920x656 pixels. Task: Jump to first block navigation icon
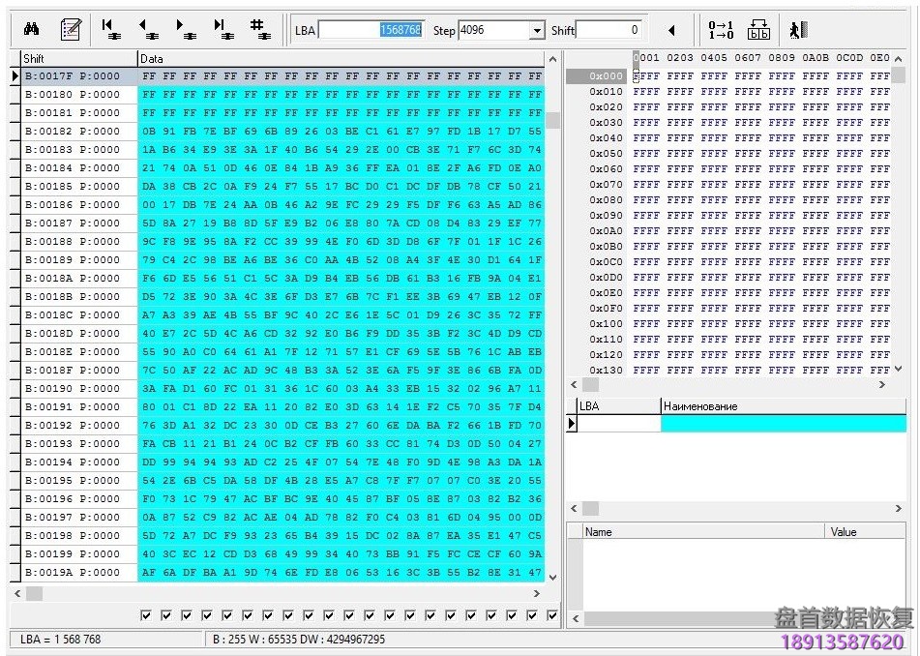(x=110, y=29)
